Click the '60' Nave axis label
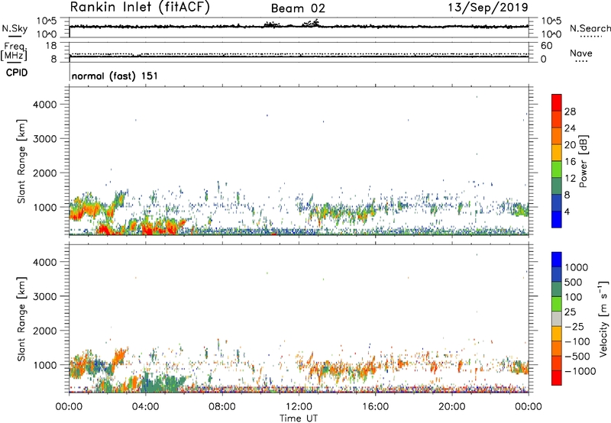Viewport: 611px width, 423px height. click(x=546, y=46)
